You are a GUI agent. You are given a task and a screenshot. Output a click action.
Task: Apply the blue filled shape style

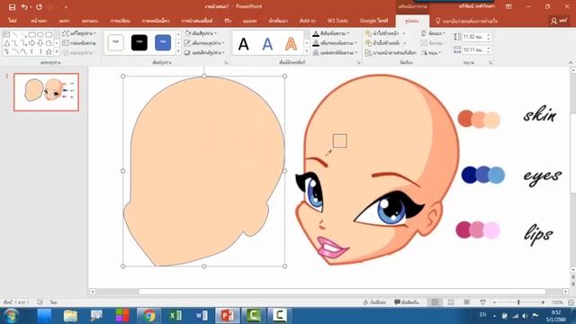pos(163,42)
